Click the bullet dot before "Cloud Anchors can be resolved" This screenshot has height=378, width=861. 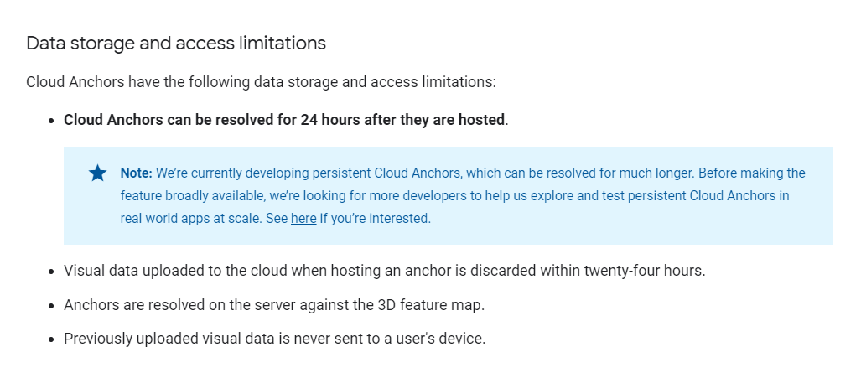click(x=52, y=120)
